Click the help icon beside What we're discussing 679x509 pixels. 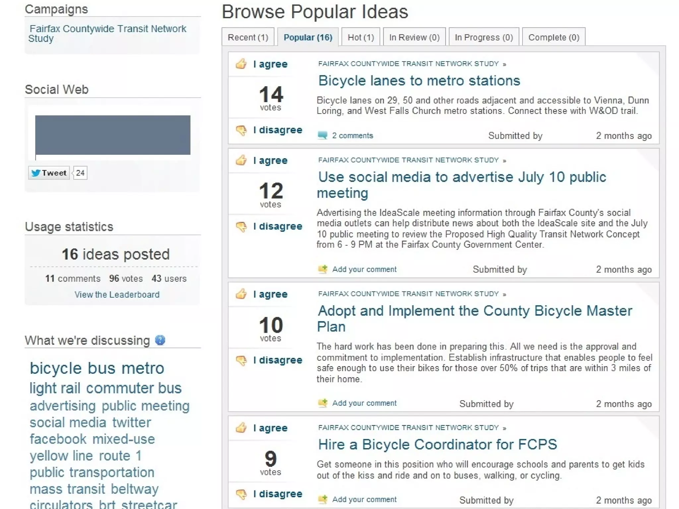click(x=160, y=340)
